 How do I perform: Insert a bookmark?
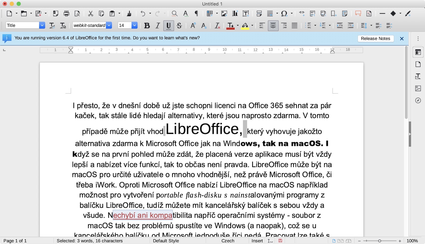tap(334, 14)
